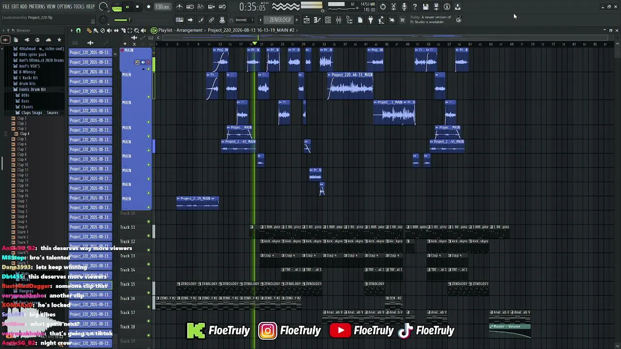The height and width of the screenshot is (349, 621).
Task: Open the ZENOLOGY channel selector
Action: [x=280, y=20]
